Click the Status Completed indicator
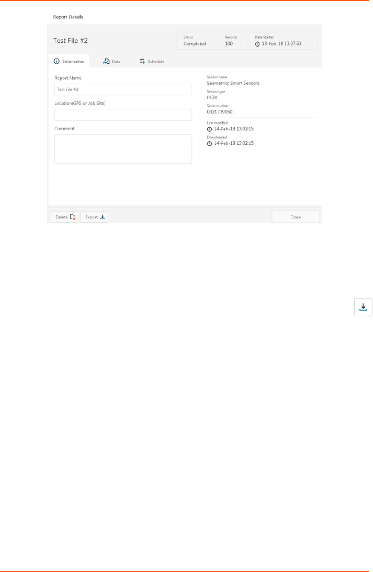This screenshot has height=572, width=373. pos(195,44)
